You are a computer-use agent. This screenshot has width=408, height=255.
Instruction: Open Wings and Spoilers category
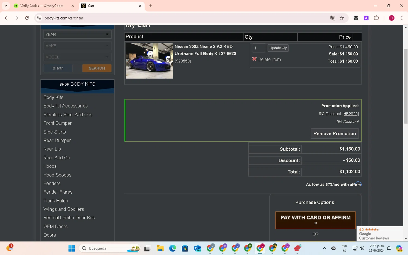pos(64,209)
